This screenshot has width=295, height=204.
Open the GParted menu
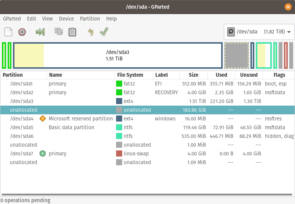(x=12, y=19)
